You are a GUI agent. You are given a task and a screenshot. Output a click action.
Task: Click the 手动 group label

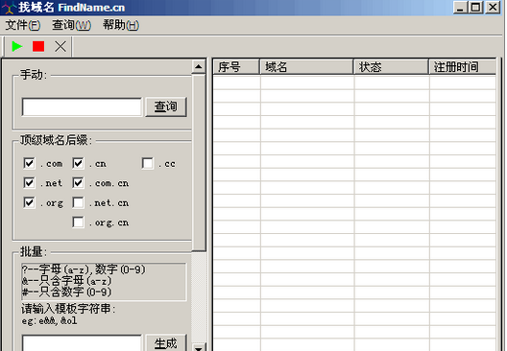(34, 75)
